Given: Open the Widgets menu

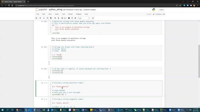Looking at the screenshot, I should (78, 14).
